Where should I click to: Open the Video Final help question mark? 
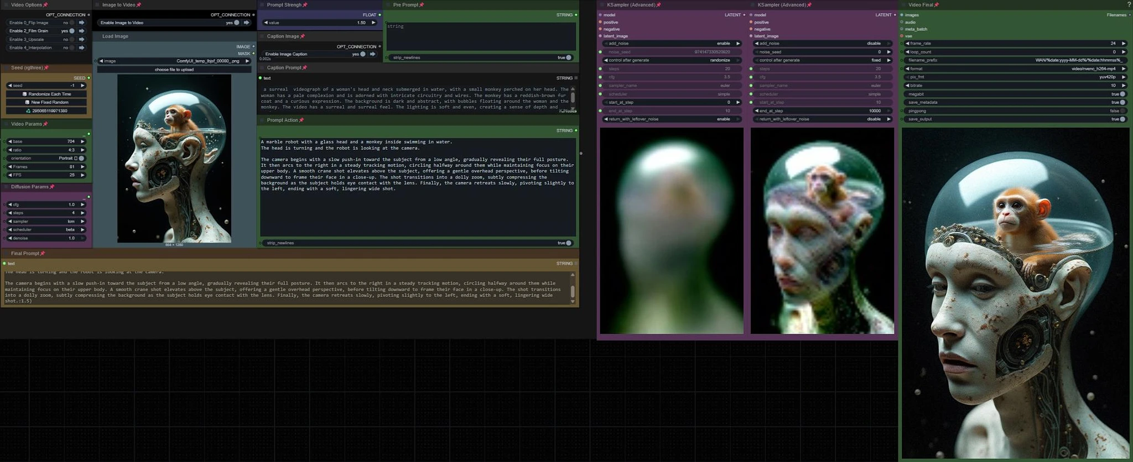[1129, 4]
